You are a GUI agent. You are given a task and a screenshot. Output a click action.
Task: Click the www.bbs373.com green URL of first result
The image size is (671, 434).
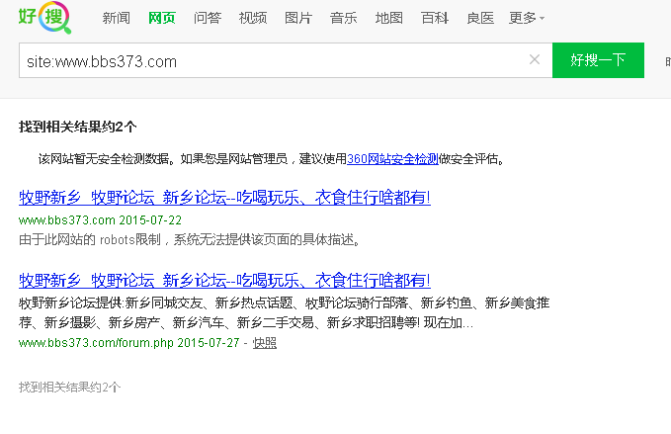pyautogui.click(x=66, y=219)
